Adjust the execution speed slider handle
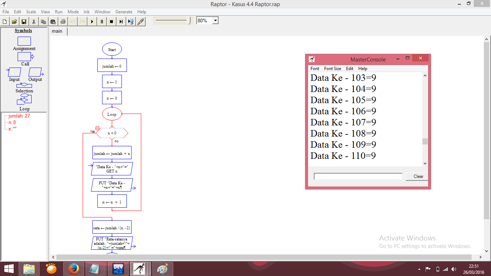 point(189,21)
